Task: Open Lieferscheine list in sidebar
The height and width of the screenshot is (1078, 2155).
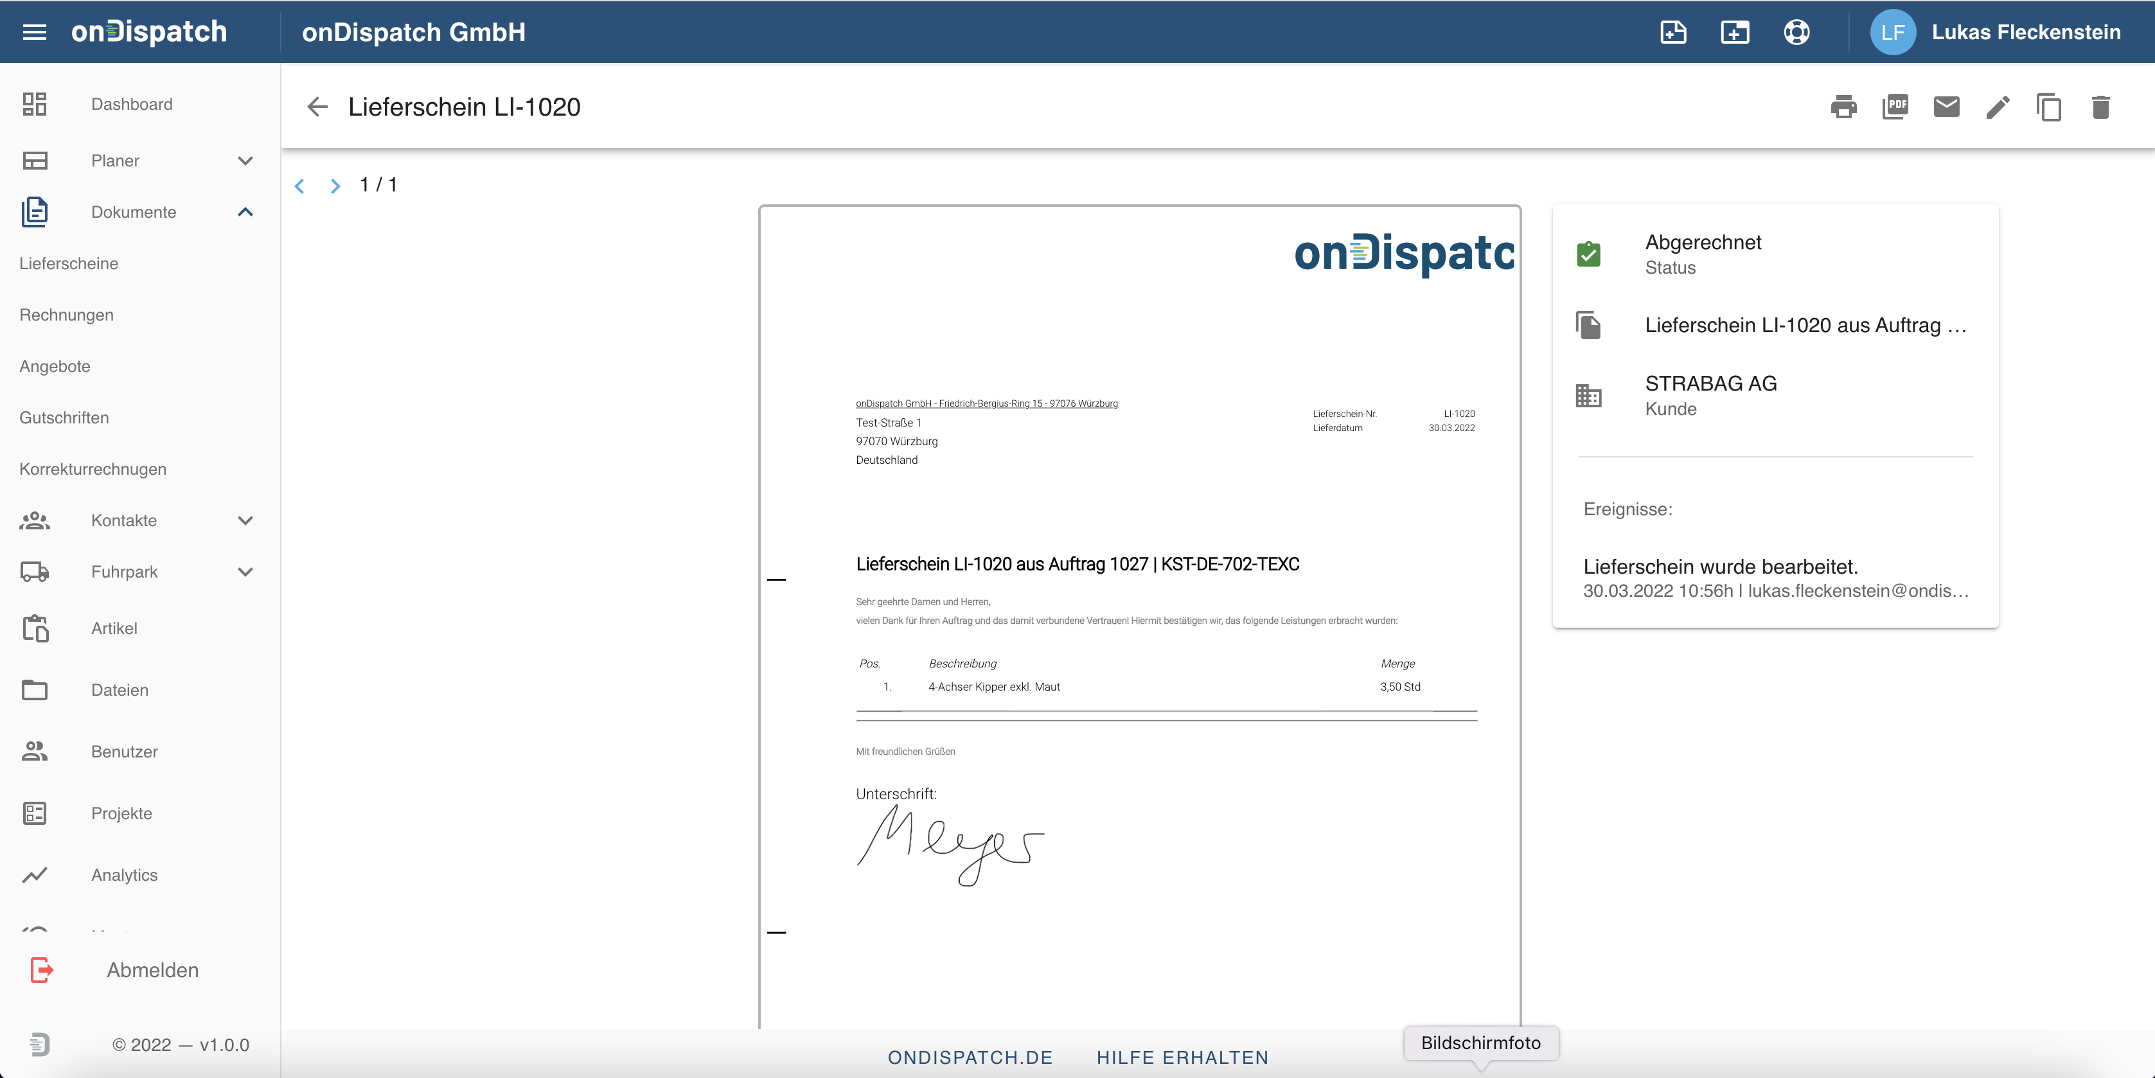Action: [69, 263]
